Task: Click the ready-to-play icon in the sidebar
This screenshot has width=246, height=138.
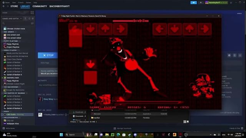Action: click(x=33, y=18)
